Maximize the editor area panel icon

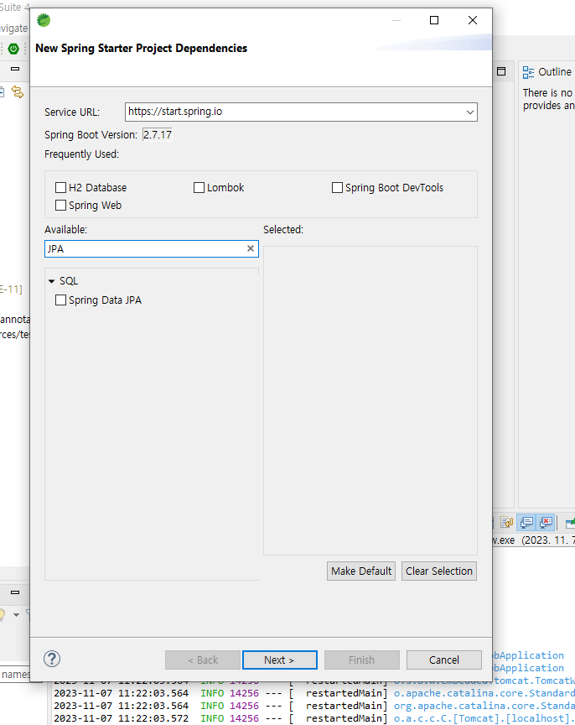pyautogui.click(x=501, y=71)
